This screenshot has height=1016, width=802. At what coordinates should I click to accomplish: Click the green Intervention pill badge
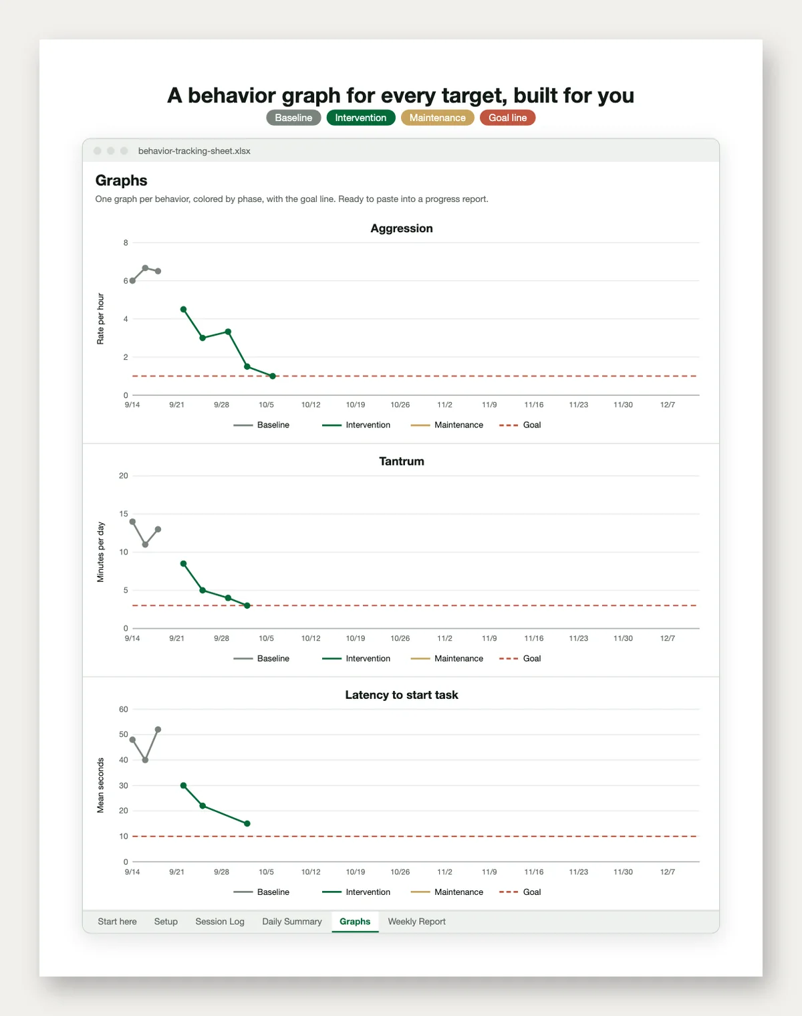pos(361,118)
